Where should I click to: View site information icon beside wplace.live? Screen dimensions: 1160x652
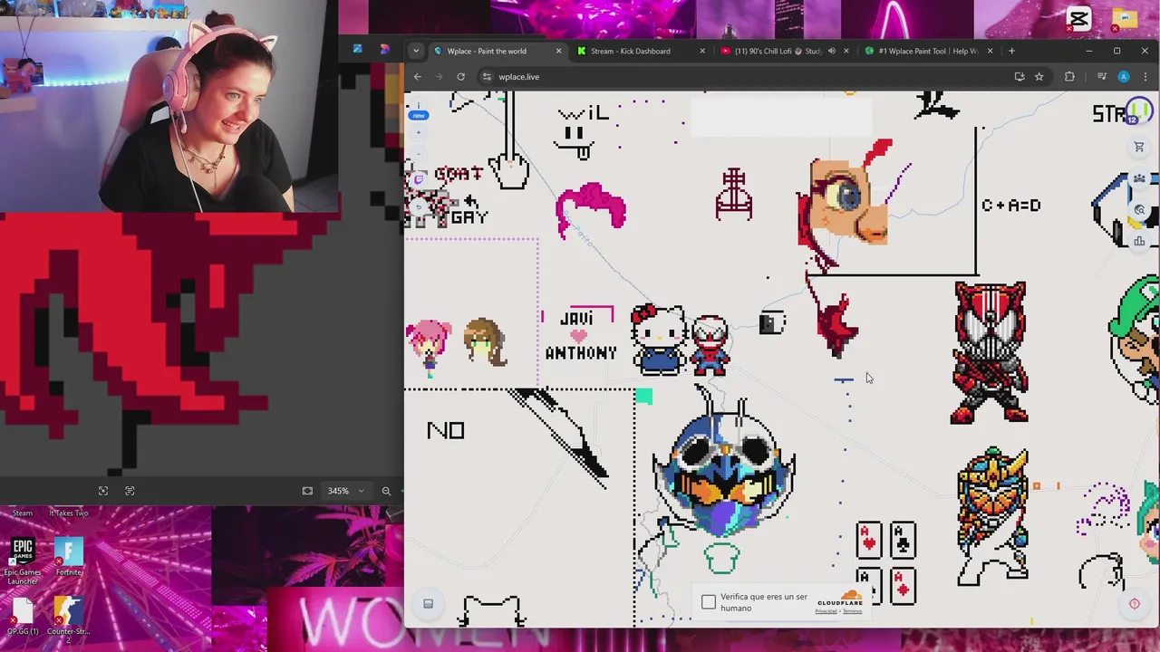[487, 77]
